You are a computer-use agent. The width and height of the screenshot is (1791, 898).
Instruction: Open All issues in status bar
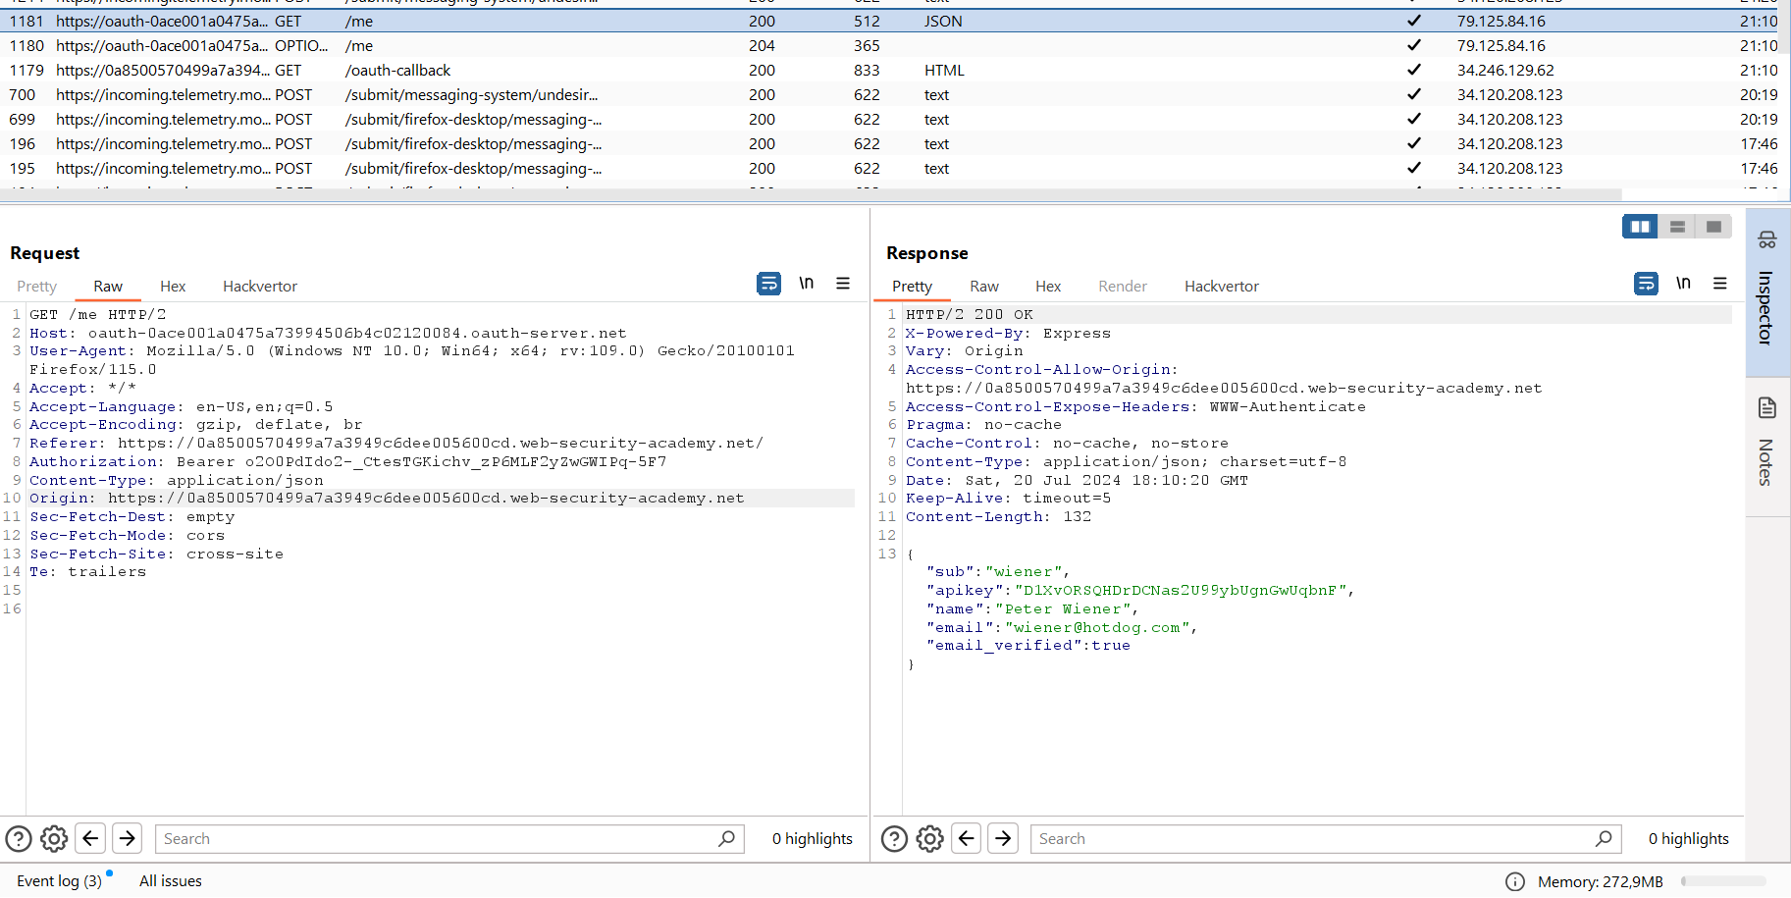(171, 881)
